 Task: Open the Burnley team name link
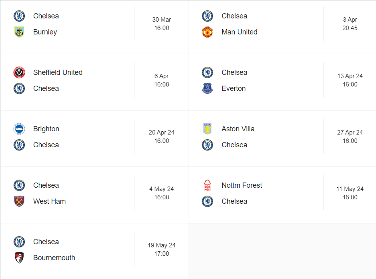coord(45,32)
